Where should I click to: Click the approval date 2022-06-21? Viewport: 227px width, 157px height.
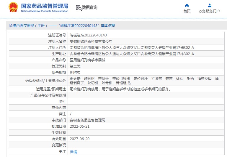pyautogui.click(x=79, y=126)
